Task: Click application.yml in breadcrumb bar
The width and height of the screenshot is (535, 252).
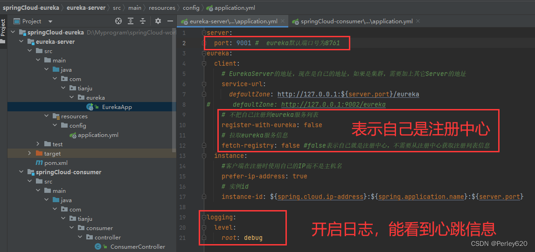Action: [x=235, y=7]
